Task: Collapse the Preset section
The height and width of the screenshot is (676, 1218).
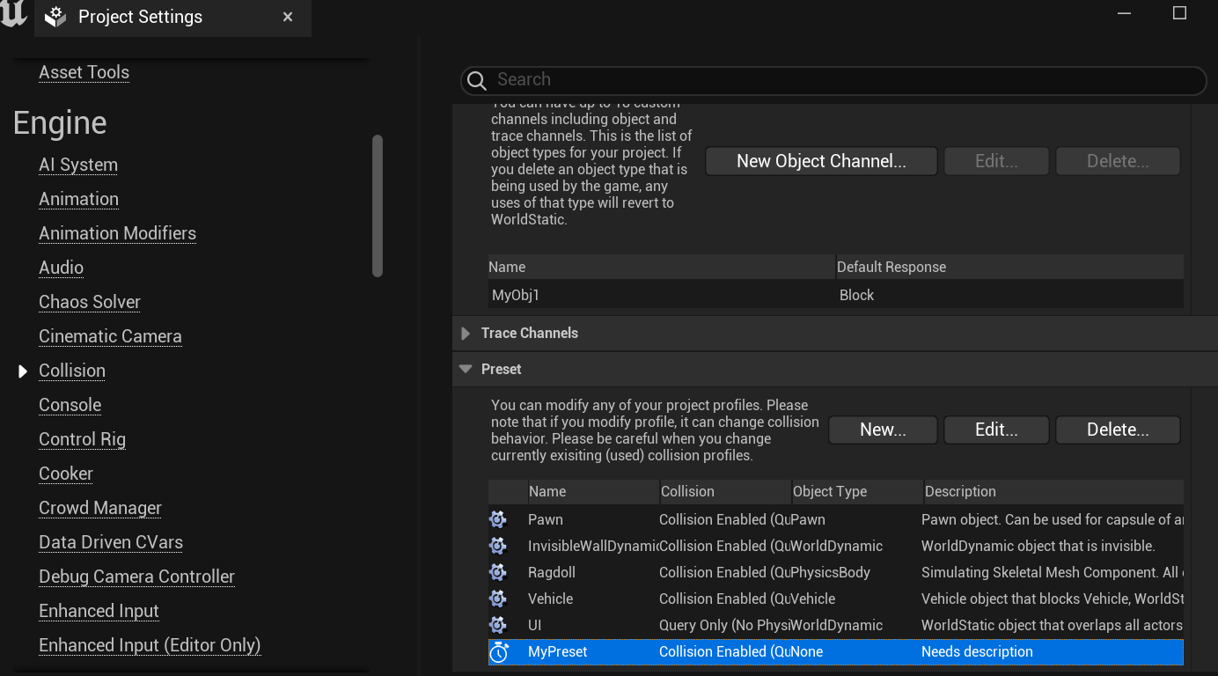Action: point(466,370)
